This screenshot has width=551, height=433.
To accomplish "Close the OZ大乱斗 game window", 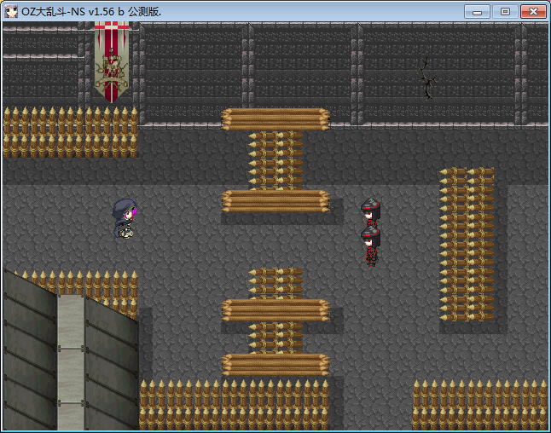I will pos(533,12).
